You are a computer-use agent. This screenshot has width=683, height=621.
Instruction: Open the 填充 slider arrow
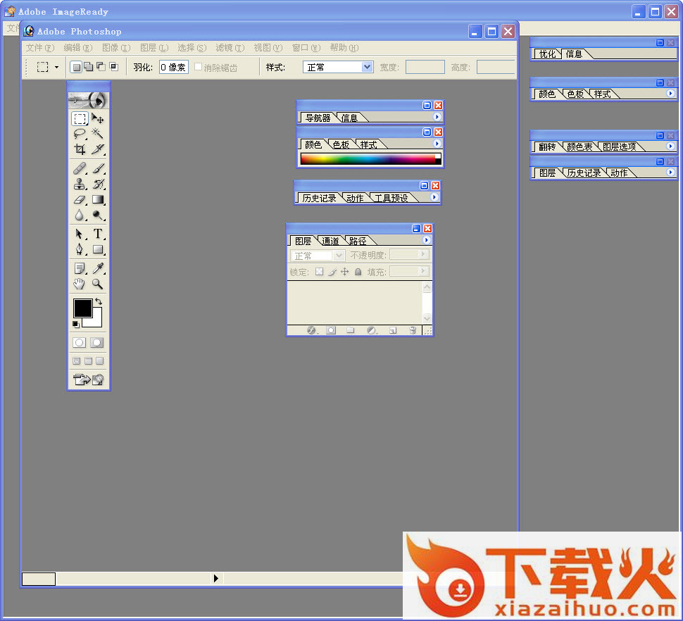point(422,271)
